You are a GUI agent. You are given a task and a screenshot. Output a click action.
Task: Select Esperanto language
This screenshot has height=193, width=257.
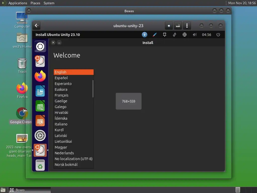tap(74, 84)
